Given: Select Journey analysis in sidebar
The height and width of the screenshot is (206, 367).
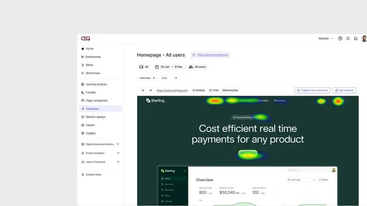Looking at the screenshot, I should [x=96, y=84].
